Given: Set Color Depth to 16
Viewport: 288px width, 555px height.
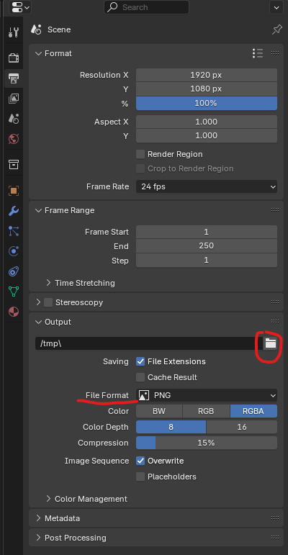Looking at the screenshot, I should pos(242,427).
